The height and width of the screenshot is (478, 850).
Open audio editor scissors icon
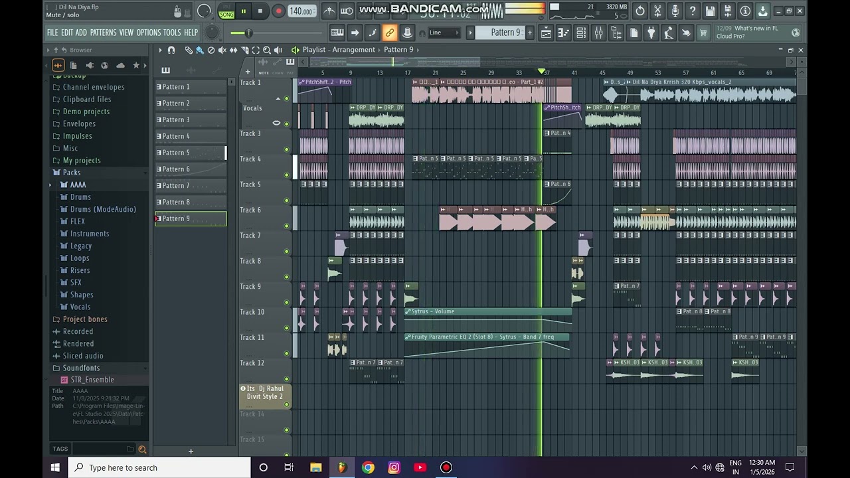click(x=657, y=11)
